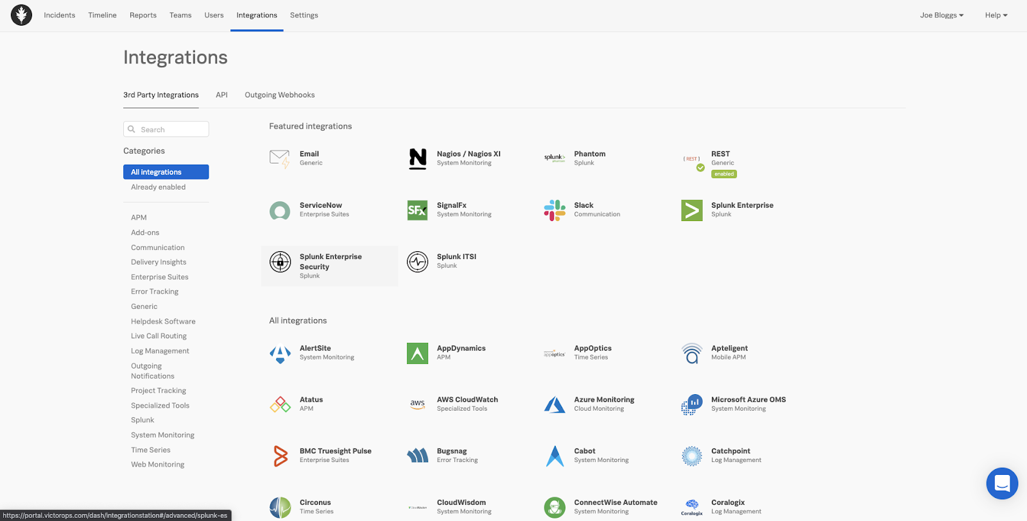
Task: Open the Users nav item
Action: 214,15
